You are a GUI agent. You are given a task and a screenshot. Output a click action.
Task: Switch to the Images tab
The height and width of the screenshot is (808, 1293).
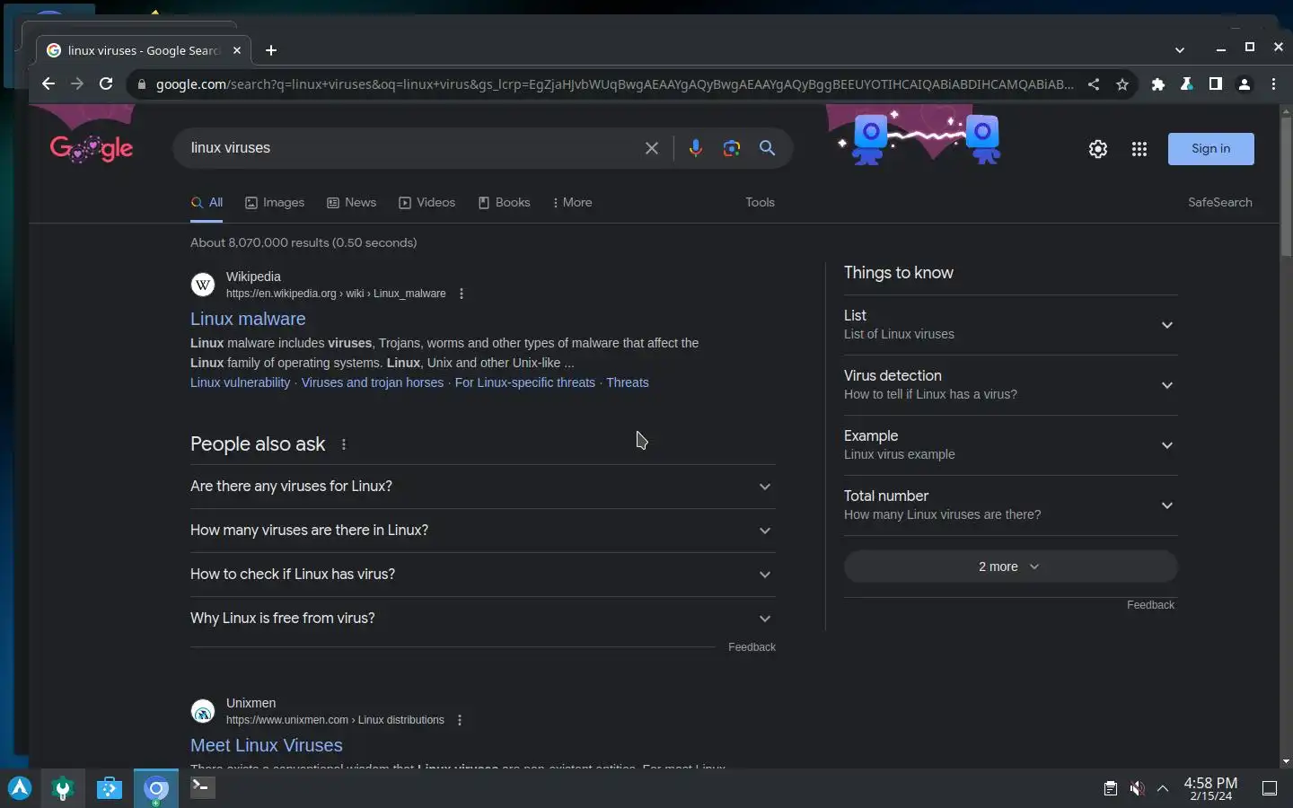click(275, 203)
